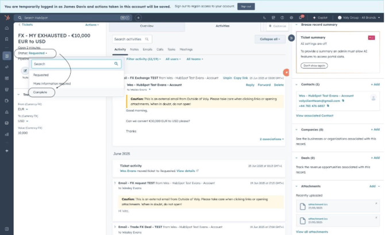This screenshot has width=385, height=235.
Task: Open the calling phone icon in top bar
Action: (264, 18)
